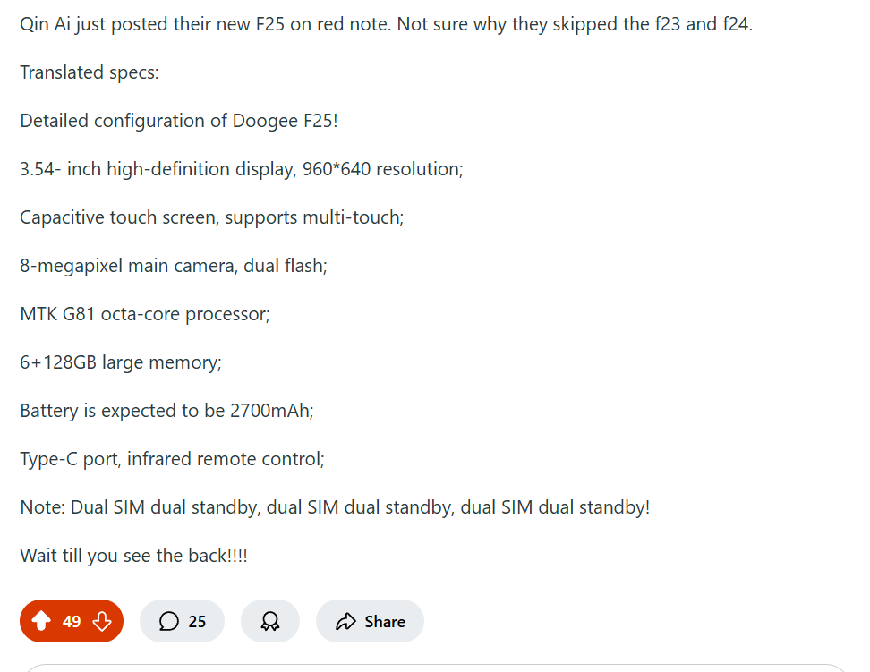Click the 2700mAh battery line
870x672 pixels.
coord(167,411)
